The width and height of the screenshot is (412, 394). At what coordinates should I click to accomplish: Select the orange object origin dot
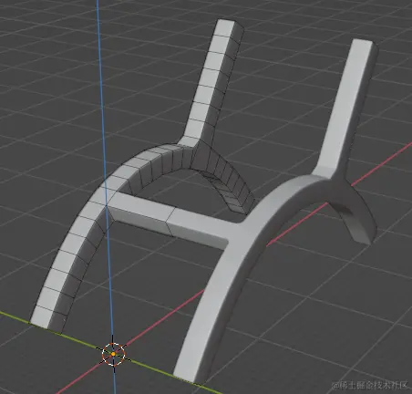113,354
